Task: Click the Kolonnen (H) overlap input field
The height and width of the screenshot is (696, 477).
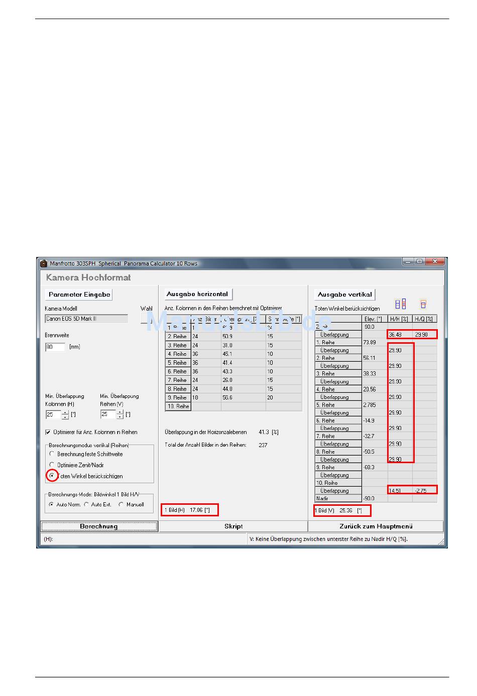Action: pyautogui.click(x=53, y=414)
